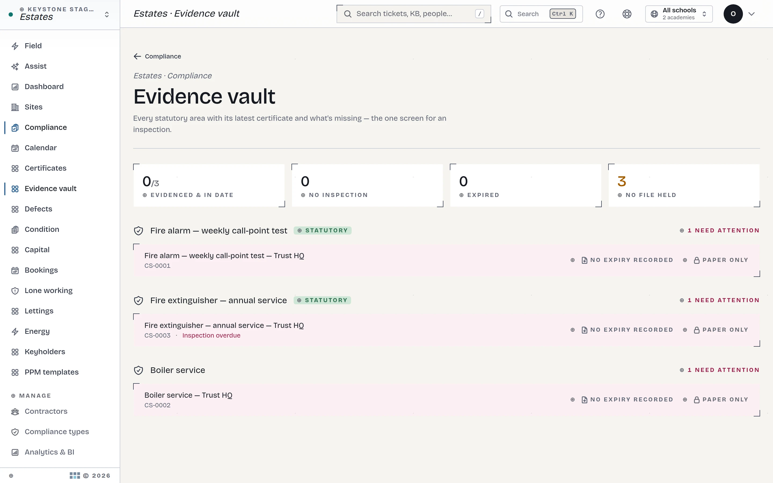Click the Compliance clipboard icon in sidebar
Image resolution: width=773 pixels, height=483 pixels.
[15, 128]
